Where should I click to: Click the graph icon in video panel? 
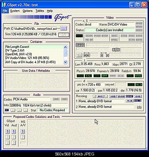79,55
